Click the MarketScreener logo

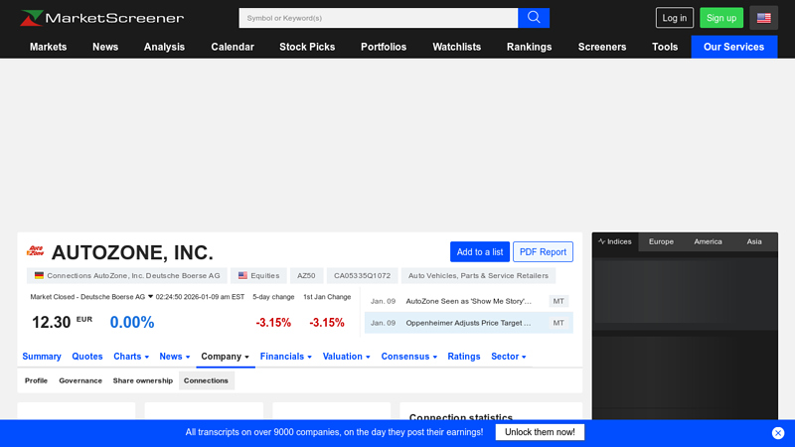pos(102,18)
